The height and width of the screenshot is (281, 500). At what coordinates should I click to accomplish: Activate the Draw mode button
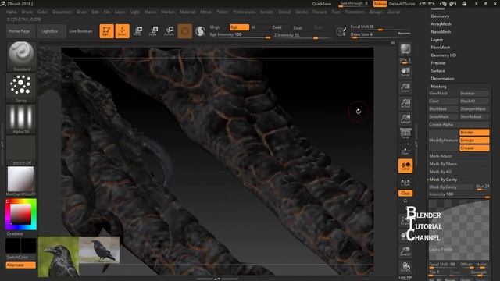(122, 31)
